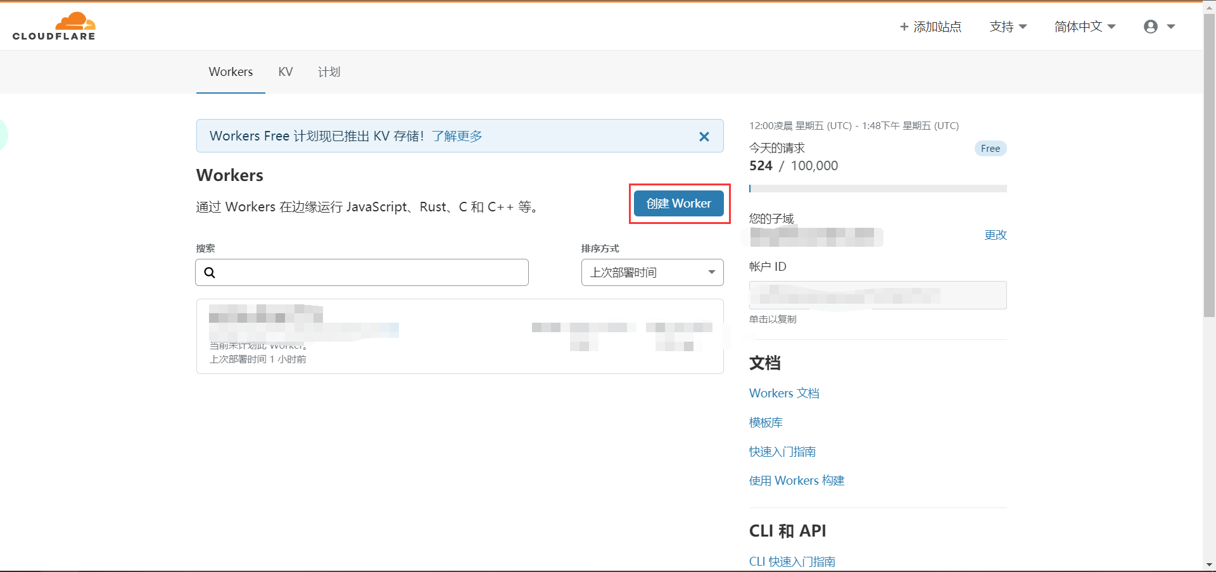Expand the 上次部署时间 sort dropdown
Screen dimensions: 1216x572
[652, 273]
